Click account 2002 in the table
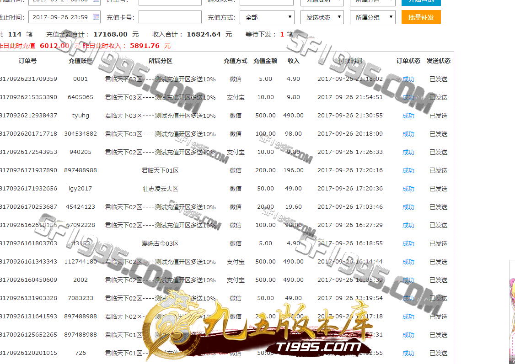This screenshot has width=515, height=364. click(80, 280)
